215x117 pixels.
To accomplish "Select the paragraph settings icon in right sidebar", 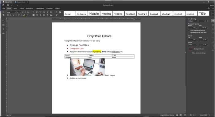I will [213, 21].
